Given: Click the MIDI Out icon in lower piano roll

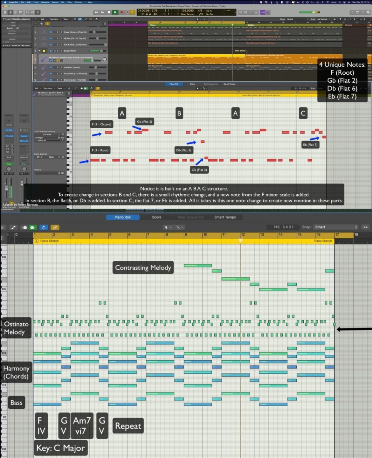Looking at the screenshot, I should [25, 227].
